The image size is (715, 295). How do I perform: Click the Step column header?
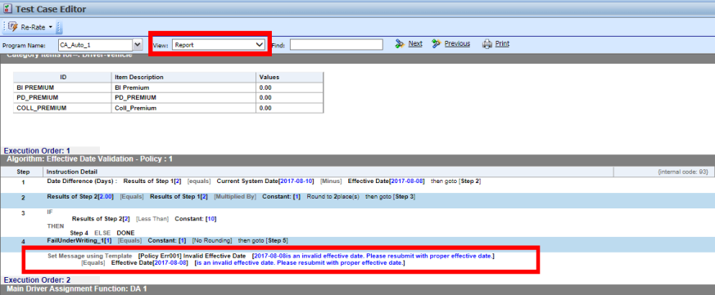tap(23, 172)
